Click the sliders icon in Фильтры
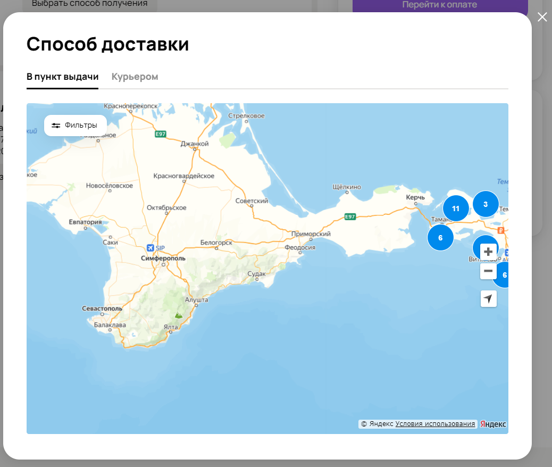The width and height of the screenshot is (552, 467). pos(56,126)
